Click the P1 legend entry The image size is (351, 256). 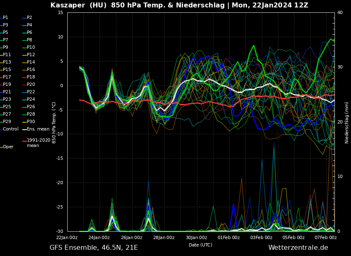[x=5, y=18]
